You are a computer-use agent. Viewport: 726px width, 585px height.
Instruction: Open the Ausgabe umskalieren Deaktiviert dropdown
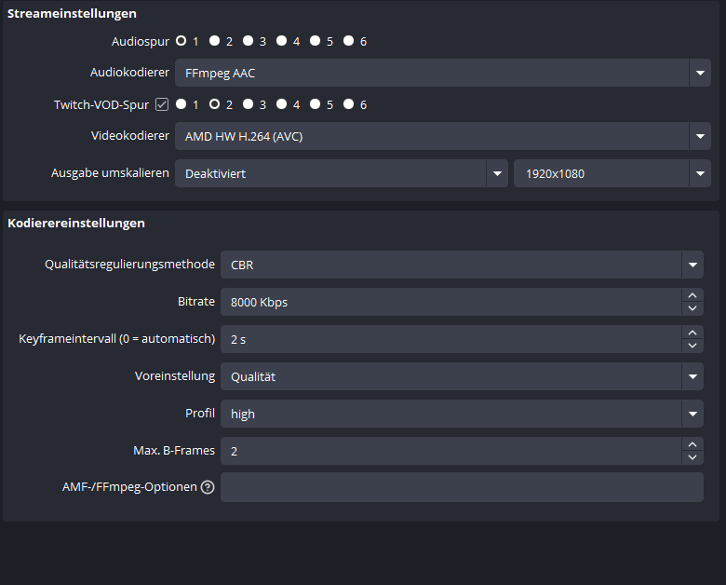point(342,173)
